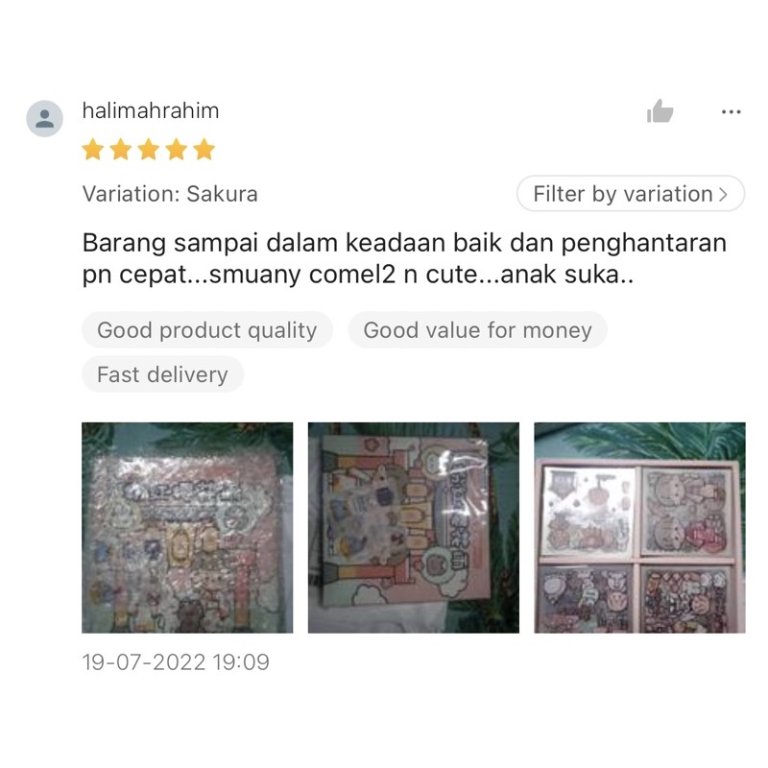Click the review date 19-07-2022 19:09
The image size is (768, 768).
point(176,662)
